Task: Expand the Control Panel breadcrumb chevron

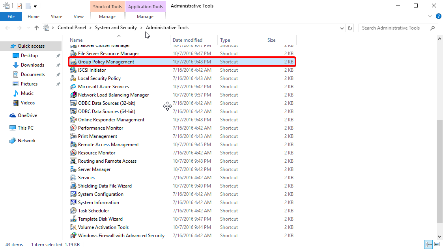Action: tap(90, 28)
